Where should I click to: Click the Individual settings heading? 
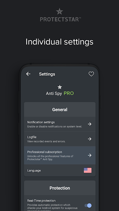point(59,42)
